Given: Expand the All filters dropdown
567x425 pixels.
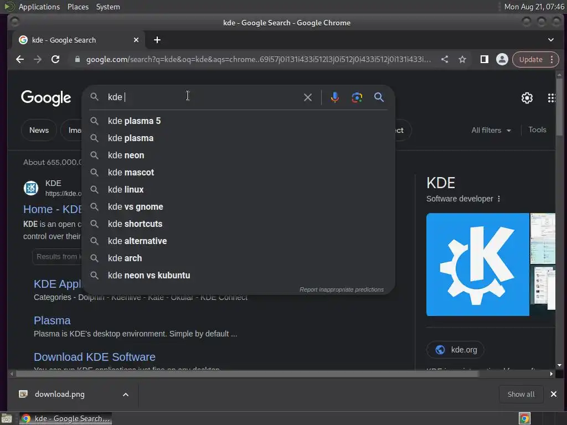Looking at the screenshot, I should tap(491, 130).
